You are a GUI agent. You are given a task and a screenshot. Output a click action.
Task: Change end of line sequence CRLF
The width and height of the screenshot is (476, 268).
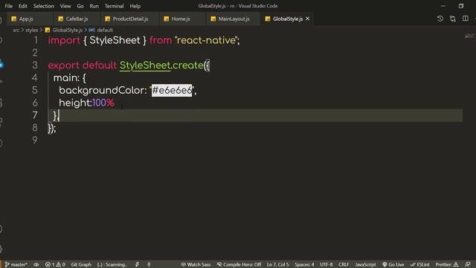click(344, 264)
